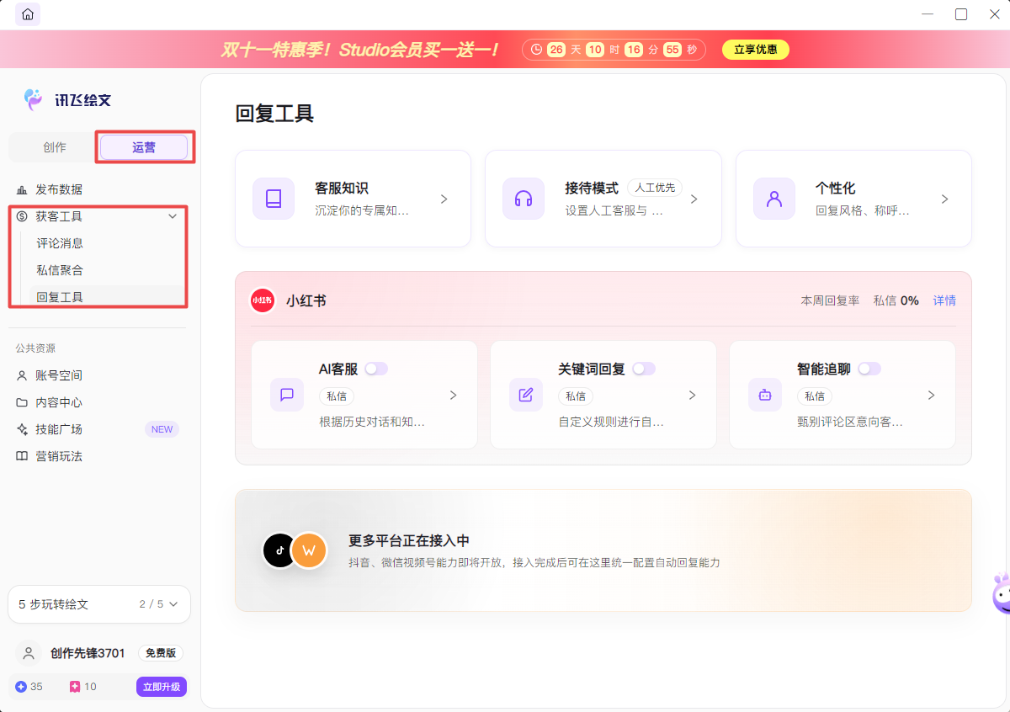Open 技能广场 NEW badge

162,429
